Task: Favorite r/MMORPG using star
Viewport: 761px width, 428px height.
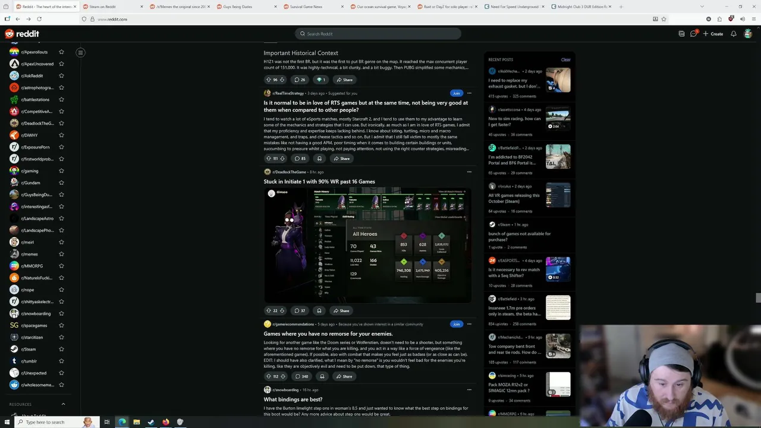Action: click(61, 266)
